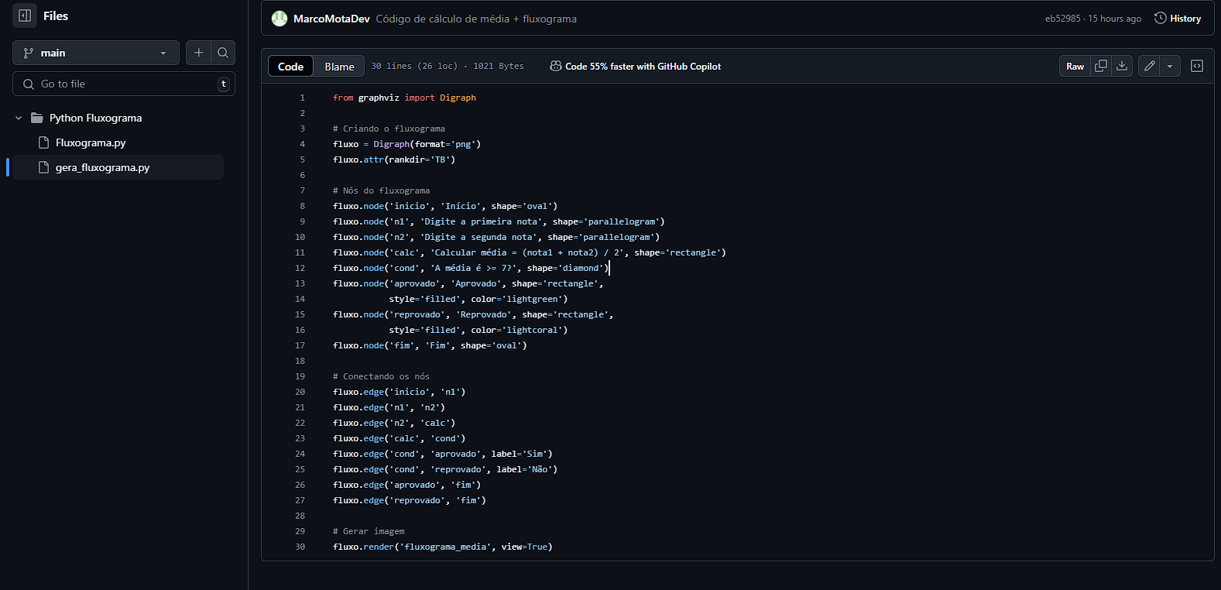The height and width of the screenshot is (590, 1221).
Task: Click the '# Nós do fluxograma' comment
Action: [x=381, y=190]
